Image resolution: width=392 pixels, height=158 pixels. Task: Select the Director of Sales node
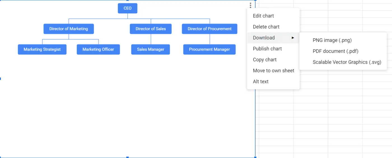151,29
